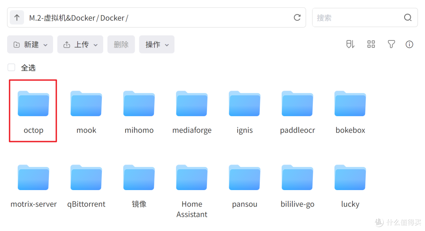The height and width of the screenshot is (231, 425).
Task: Show folder info via the info icon
Action: 409,44
